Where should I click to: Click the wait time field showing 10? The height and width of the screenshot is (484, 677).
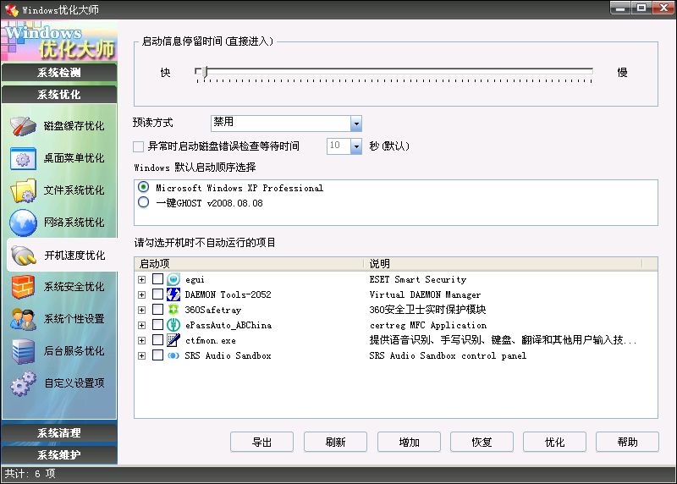pyautogui.click(x=338, y=146)
